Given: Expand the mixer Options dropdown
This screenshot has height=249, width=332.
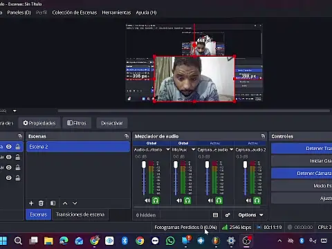Looking at the screenshot, I should pos(250,215).
